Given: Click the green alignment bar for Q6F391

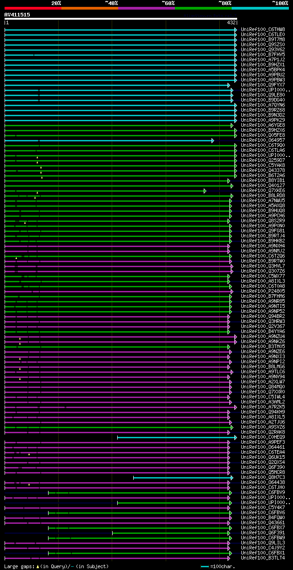Looking at the screenshot, I should coord(172,533).
